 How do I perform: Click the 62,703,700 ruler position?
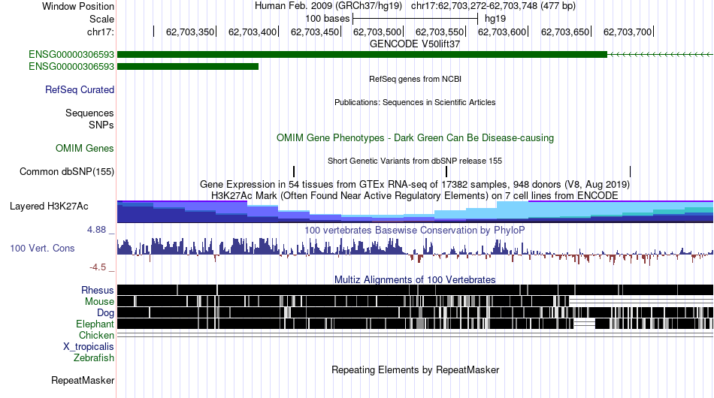628,32
